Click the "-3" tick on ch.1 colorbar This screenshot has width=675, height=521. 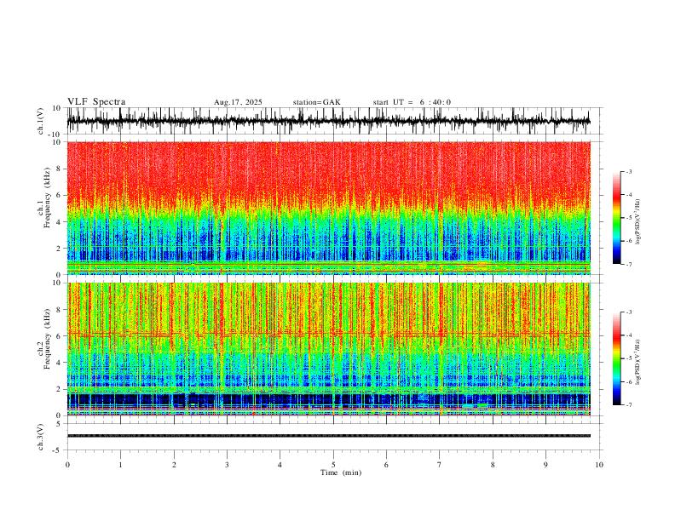click(x=628, y=171)
